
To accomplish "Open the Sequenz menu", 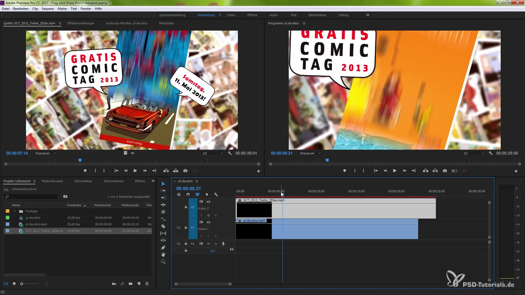I will pos(48,9).
